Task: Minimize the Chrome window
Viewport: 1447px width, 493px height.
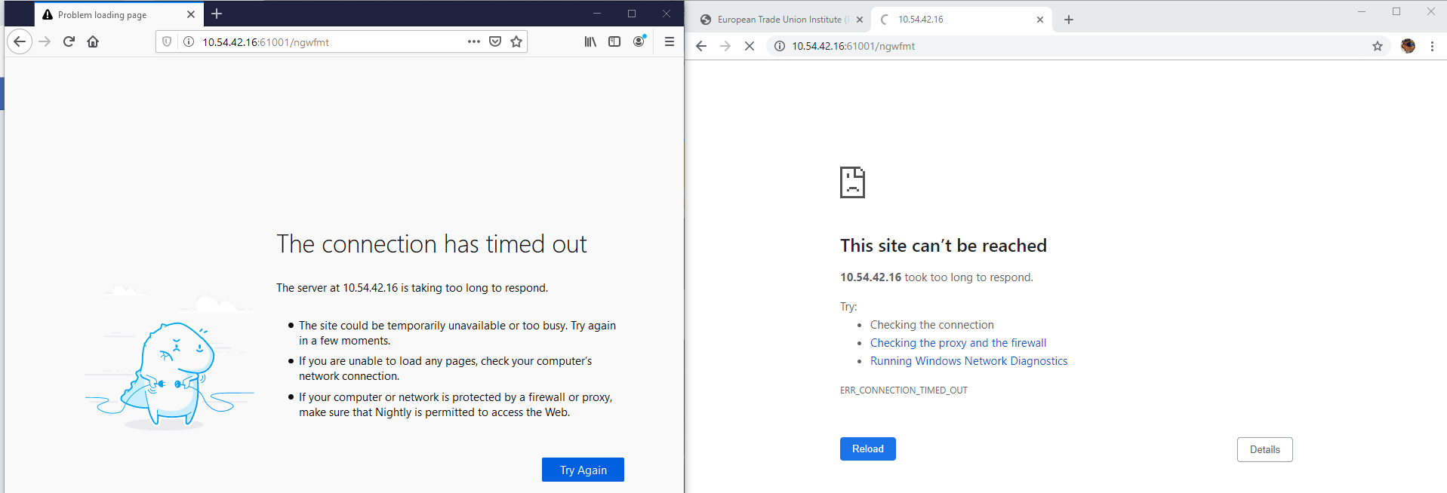Action: [1362, 11]
